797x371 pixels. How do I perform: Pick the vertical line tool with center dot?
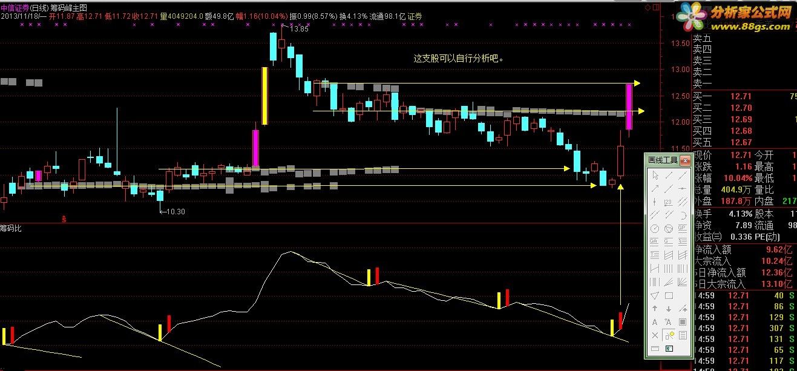point(655,201)
